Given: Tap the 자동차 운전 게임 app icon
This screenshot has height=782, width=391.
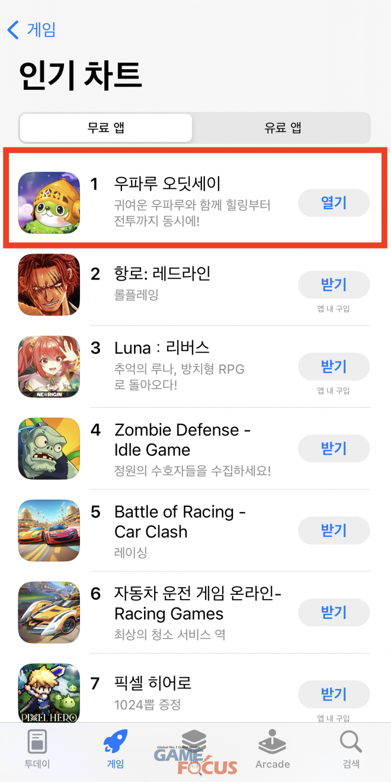Looking at the screenshot, I should [49, 613].
